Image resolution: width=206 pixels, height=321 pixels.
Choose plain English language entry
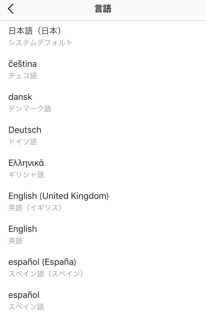[23, 229]
